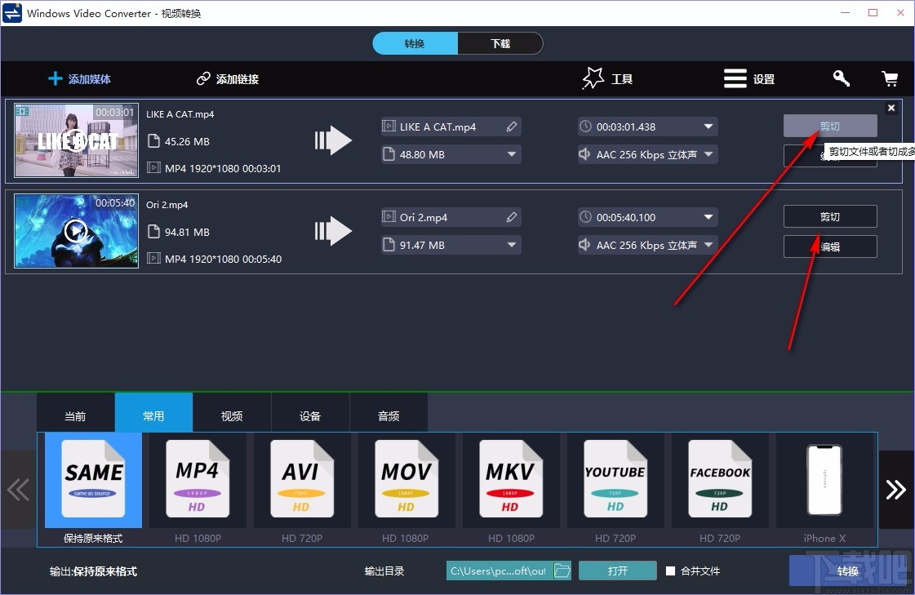Select the iPhone X output preset

pyautogui.click(x=824, y=480)
